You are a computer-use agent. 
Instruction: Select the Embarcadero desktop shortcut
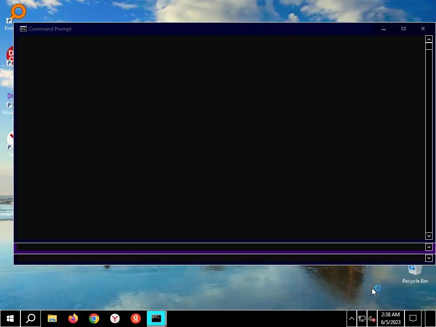[x=9, y=63]
